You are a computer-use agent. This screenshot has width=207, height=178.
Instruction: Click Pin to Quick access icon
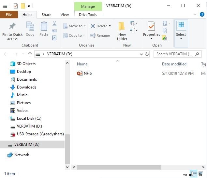tap(12, 26)
